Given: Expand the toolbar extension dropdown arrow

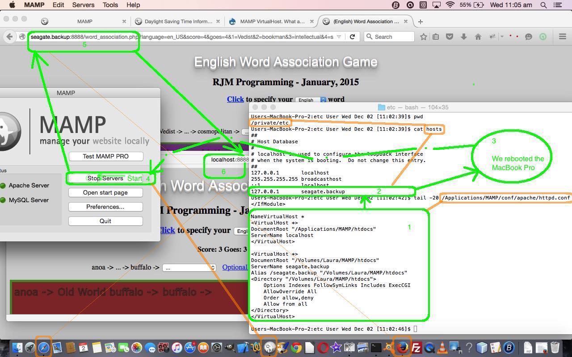Looking at the screenshot, I should click(502, 37).
